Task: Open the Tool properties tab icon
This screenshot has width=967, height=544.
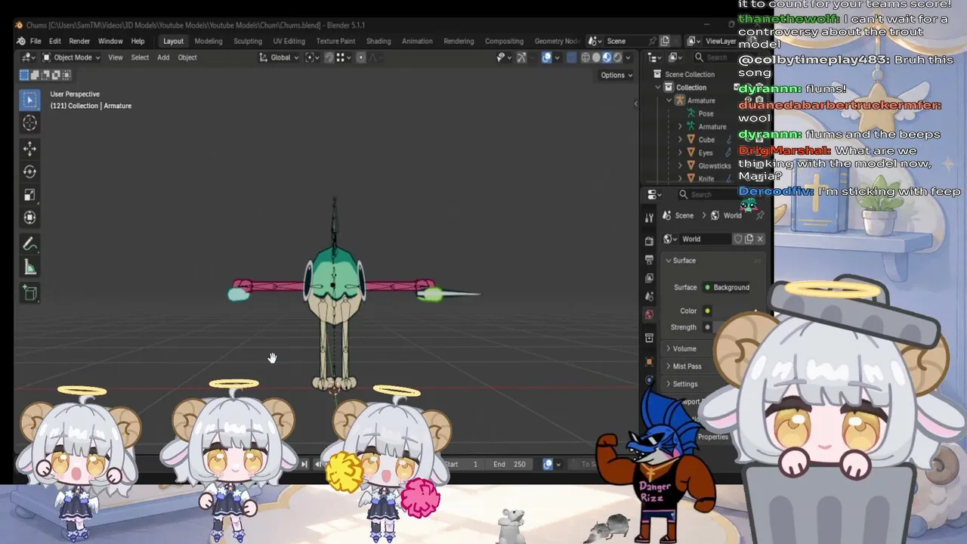Action: (x=649, y=218)
